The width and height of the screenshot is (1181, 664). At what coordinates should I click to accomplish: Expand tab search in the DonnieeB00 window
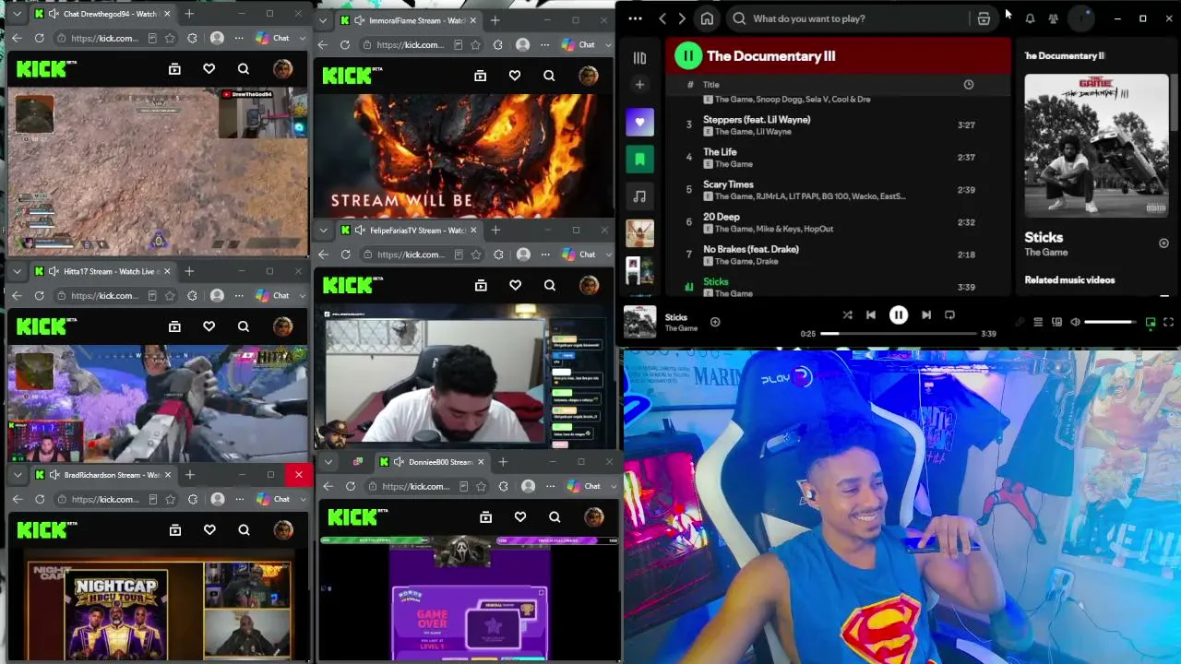click(328, 462)
